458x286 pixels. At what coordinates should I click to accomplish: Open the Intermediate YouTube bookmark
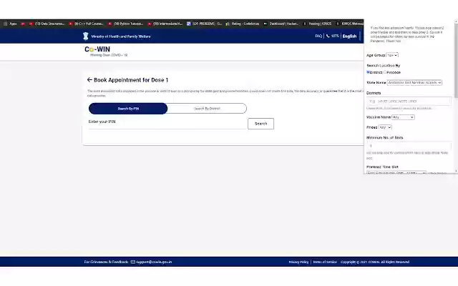165,24
